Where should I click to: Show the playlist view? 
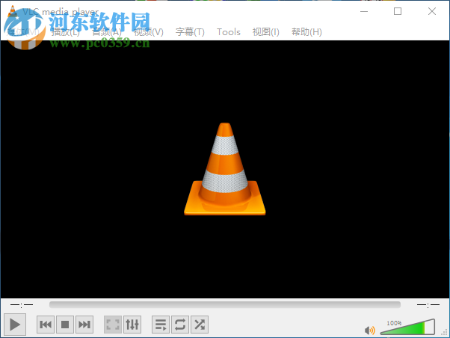click(161, 325)
